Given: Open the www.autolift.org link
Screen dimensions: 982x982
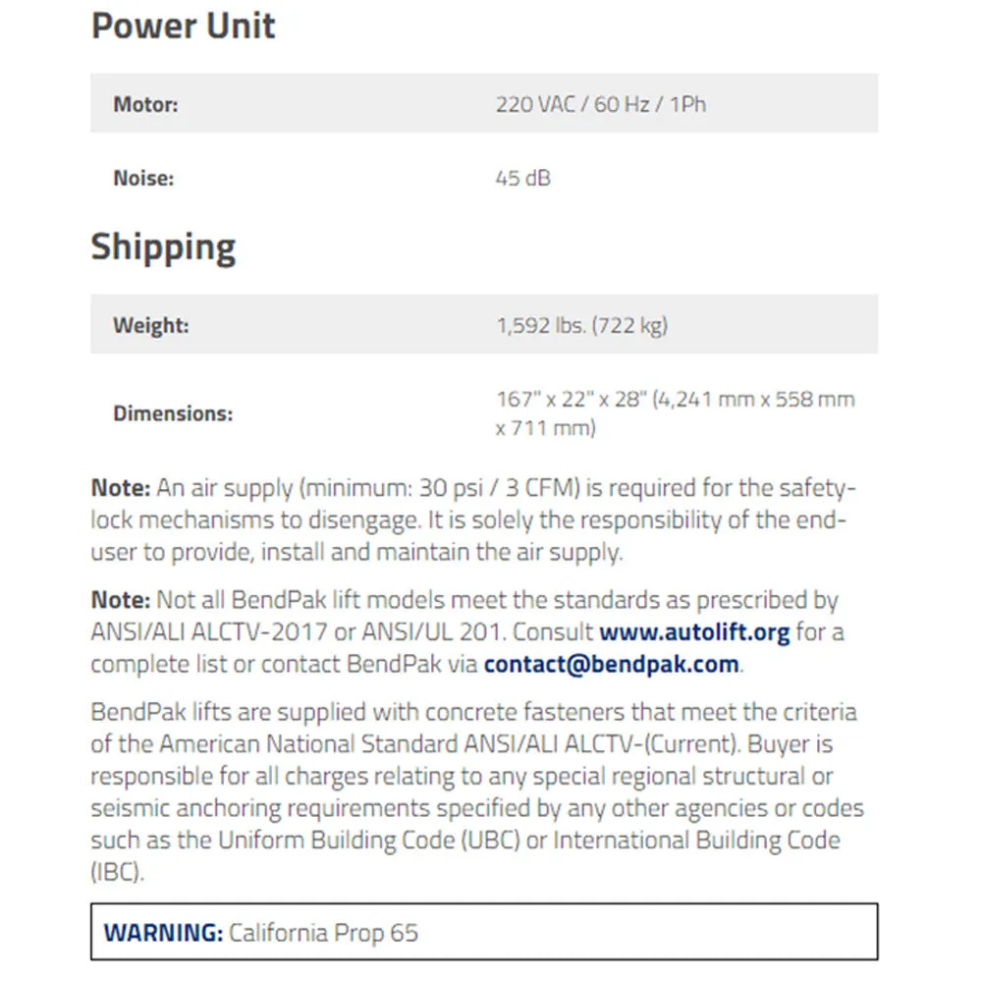Looking at the screenshot, I should point(694,632).
